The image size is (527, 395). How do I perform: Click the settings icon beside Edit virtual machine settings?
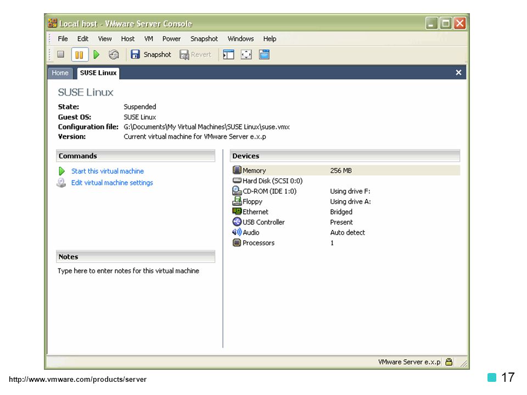[61, 182]
